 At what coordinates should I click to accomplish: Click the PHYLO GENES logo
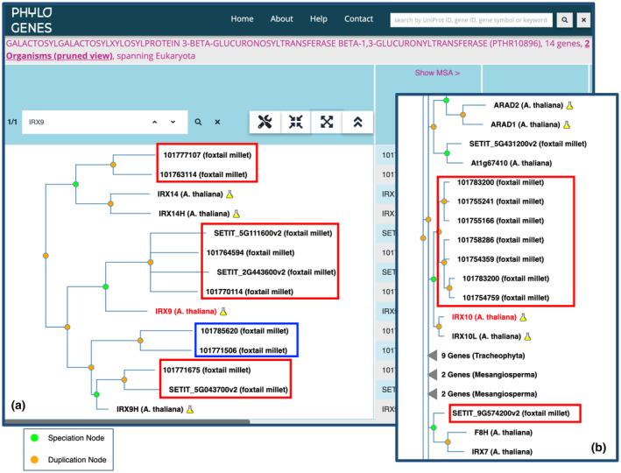click(32, 19)
